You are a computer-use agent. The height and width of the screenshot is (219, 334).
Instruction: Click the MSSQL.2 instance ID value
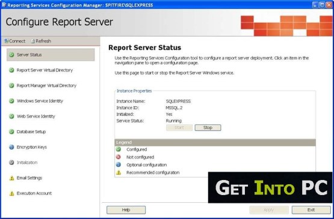[x=174, y=107]
